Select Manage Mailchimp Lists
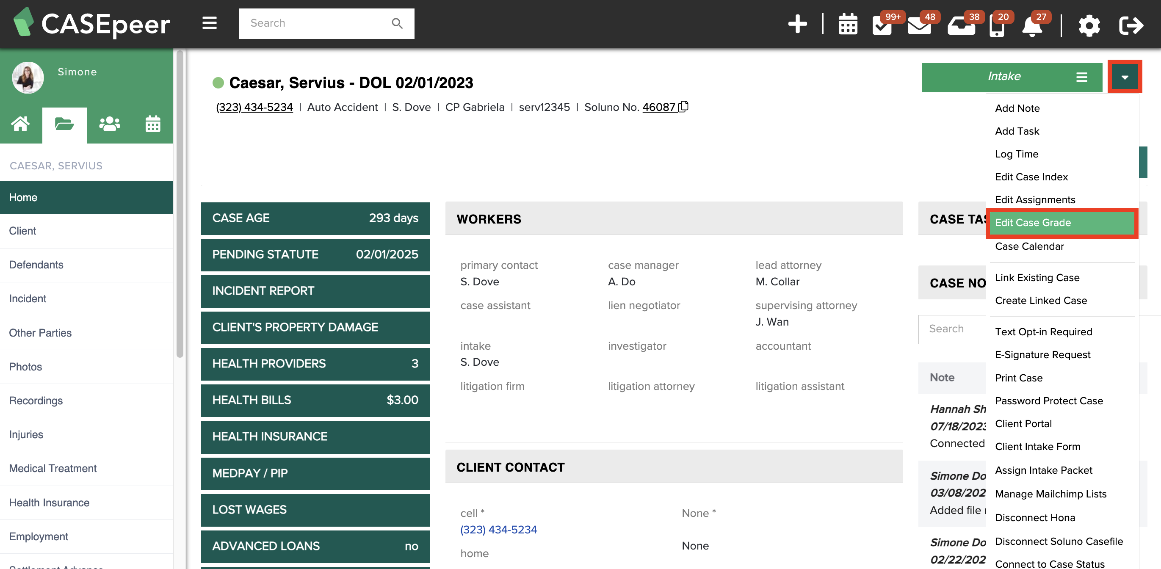 pyautogui.click(x=1050, y=494)
